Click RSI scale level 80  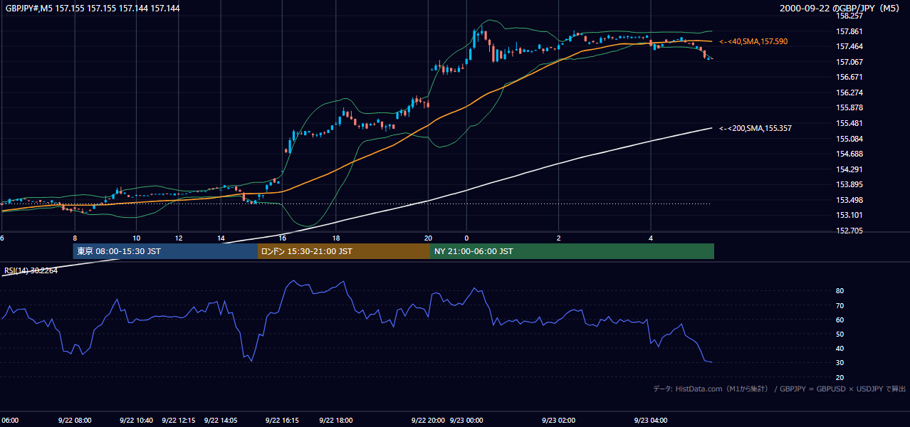point(840,291)
